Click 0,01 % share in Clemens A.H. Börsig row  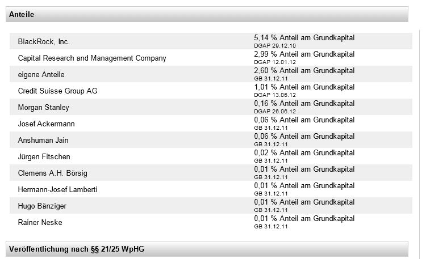[304, 169]
